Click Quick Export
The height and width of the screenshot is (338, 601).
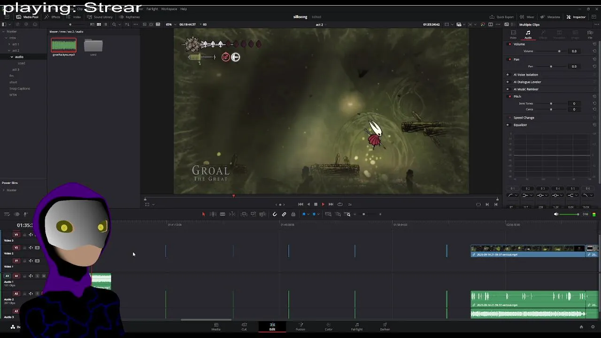pos(501,17)
